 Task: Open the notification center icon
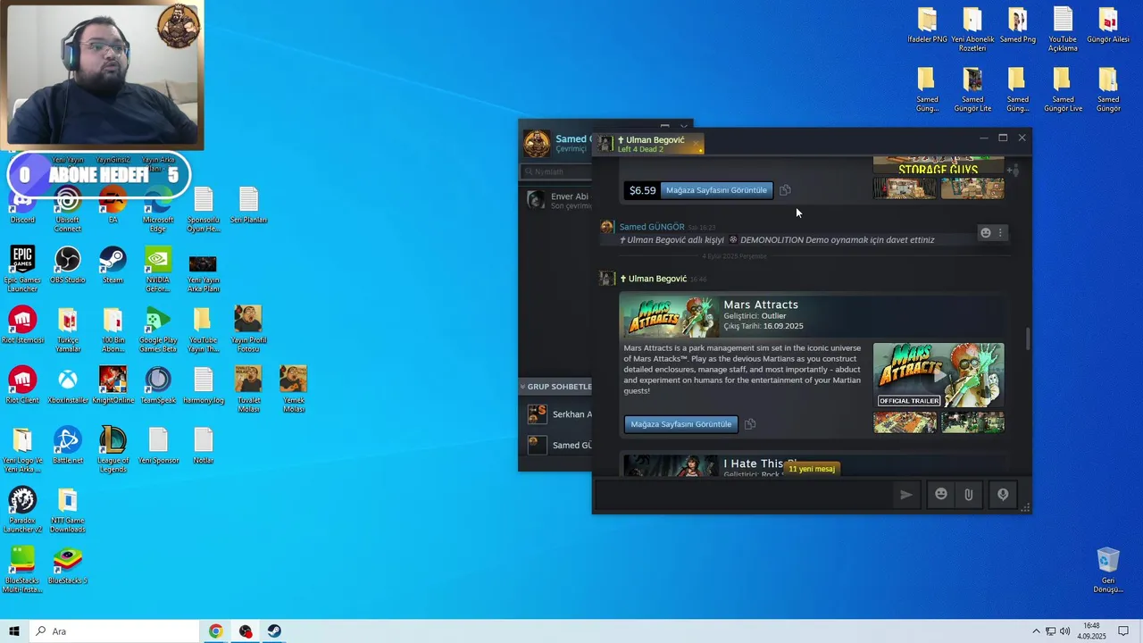[1123, 631]
